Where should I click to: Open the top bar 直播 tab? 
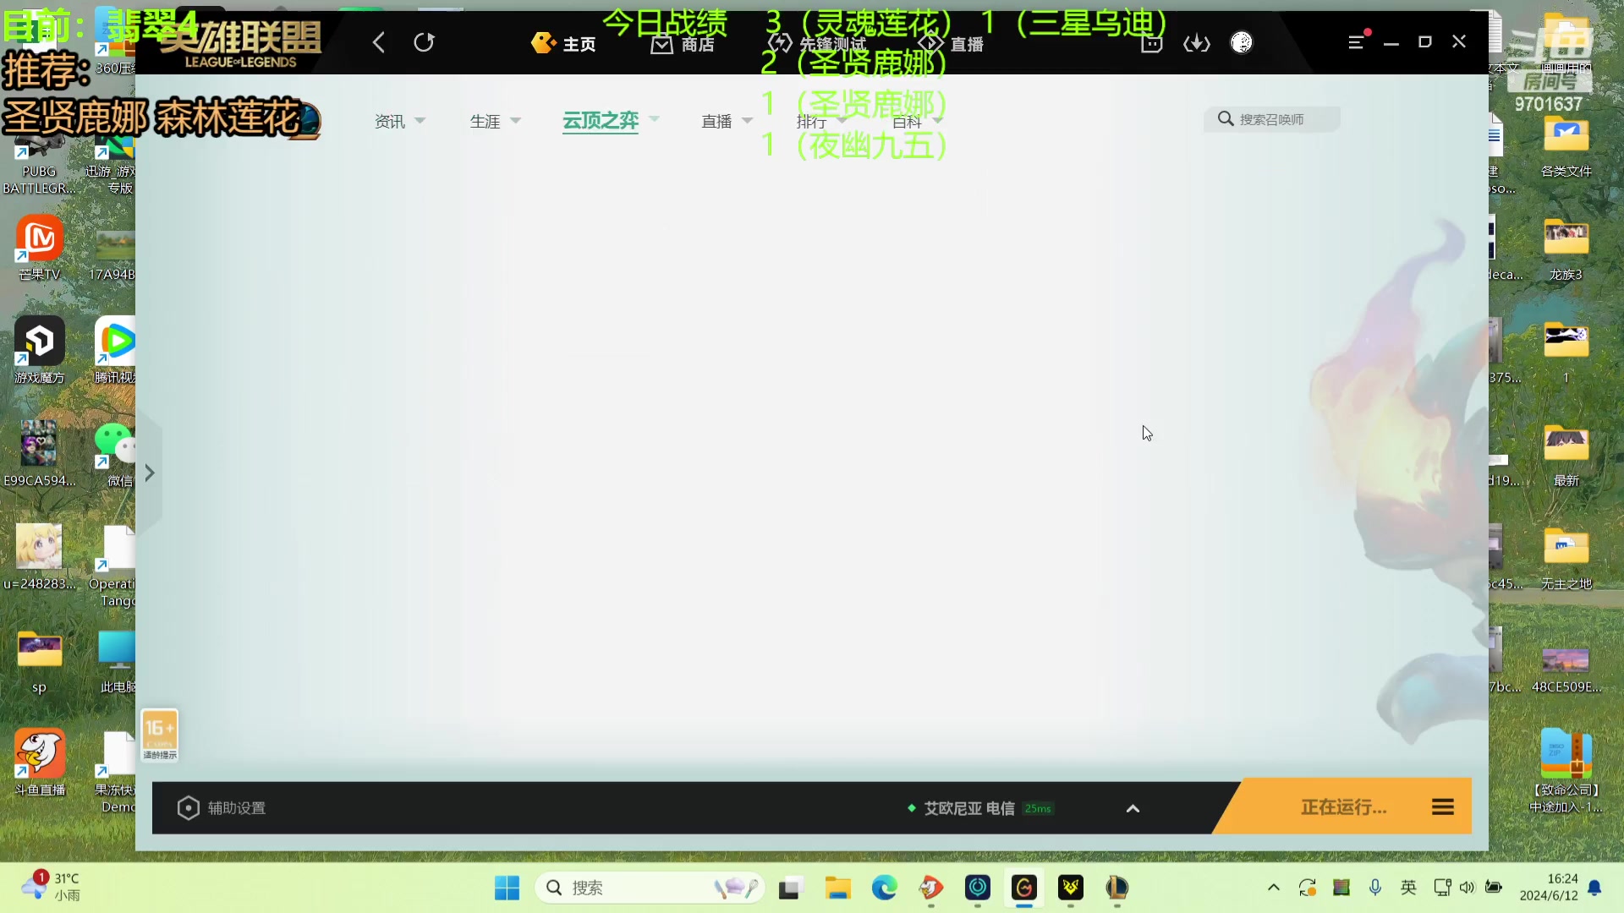coord(951,43)
